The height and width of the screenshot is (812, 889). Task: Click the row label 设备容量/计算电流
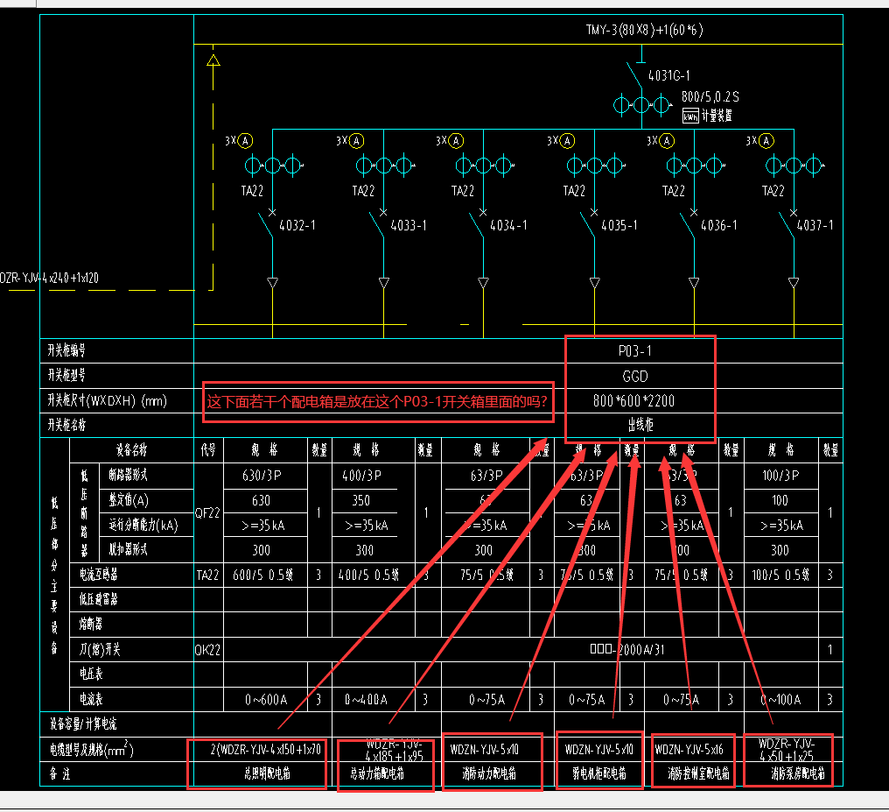pyautogui.click(x=83, y=724)
